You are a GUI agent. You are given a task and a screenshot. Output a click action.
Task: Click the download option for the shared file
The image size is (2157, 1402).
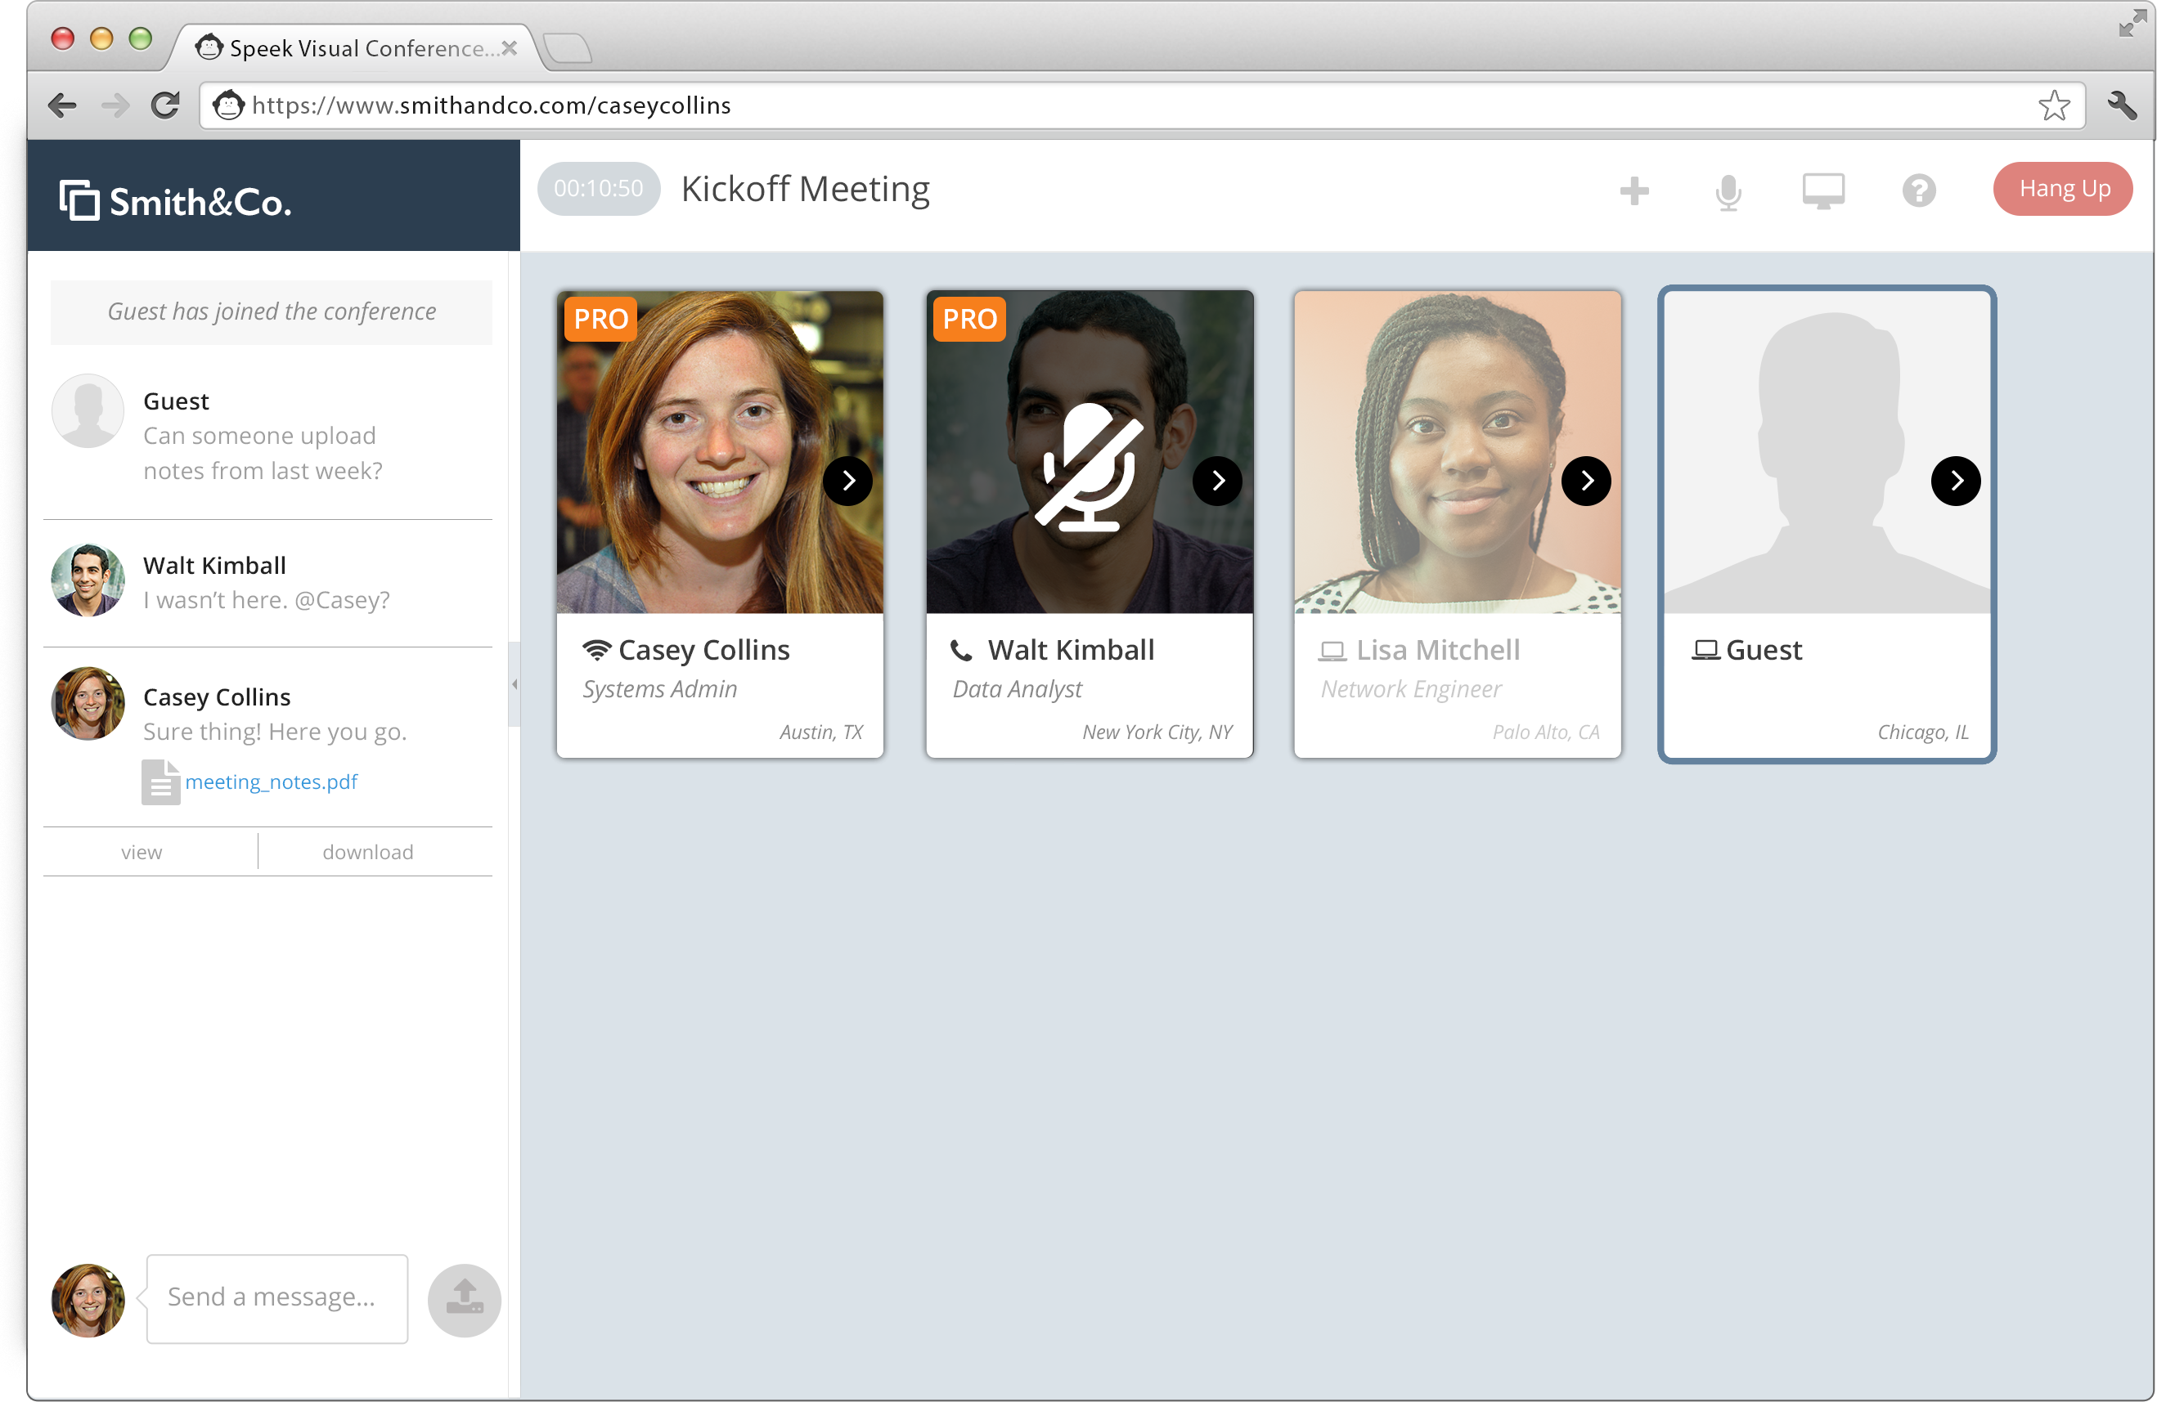(368, 853)
